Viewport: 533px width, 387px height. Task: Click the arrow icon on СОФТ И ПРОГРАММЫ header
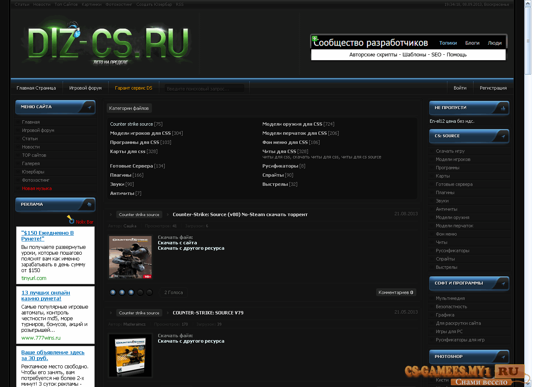(503, 283)
